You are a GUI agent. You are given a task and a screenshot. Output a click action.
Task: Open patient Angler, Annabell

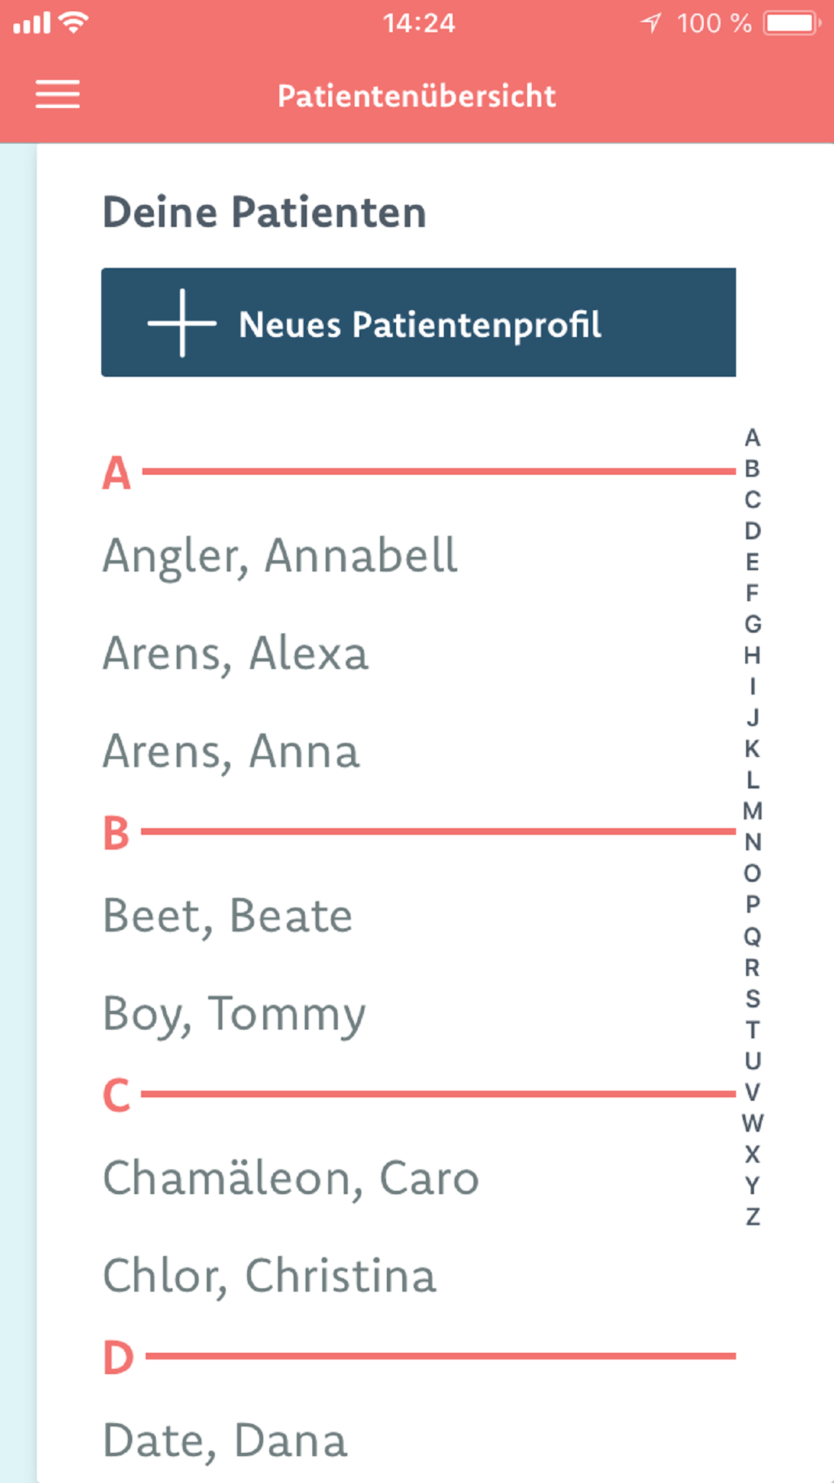click(x=280, y=556)
